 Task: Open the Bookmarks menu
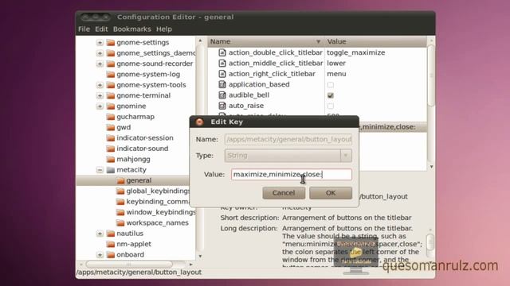coord(131,29)
